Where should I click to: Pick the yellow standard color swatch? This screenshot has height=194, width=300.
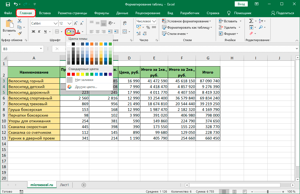point(82,74)
